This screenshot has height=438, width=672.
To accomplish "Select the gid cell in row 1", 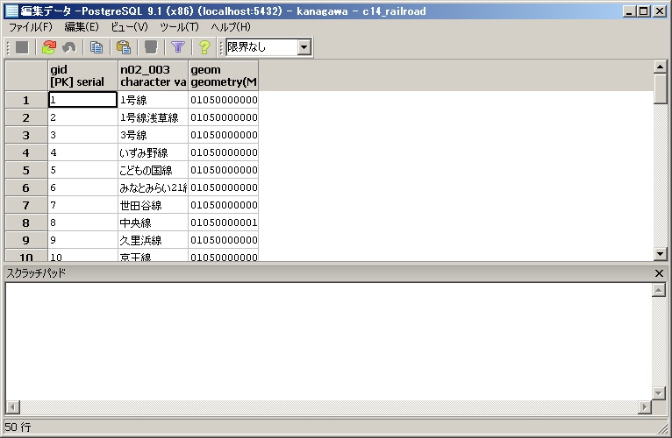I will point(82,100).
